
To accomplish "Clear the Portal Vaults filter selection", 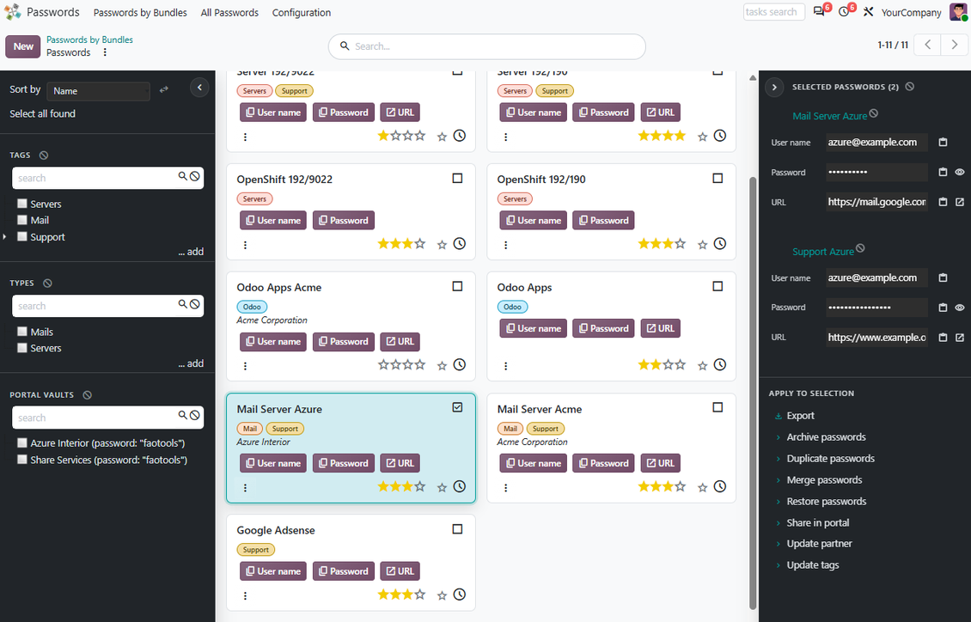I will coord(88,395).
